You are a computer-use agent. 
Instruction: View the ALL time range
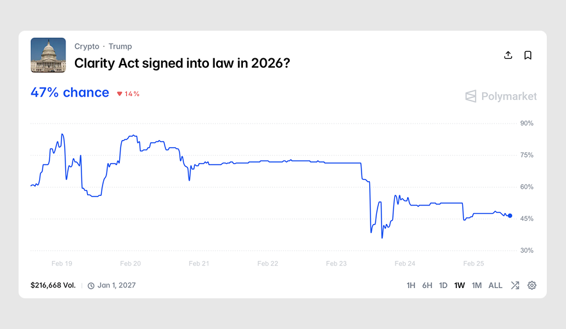(x=495, y=285)
